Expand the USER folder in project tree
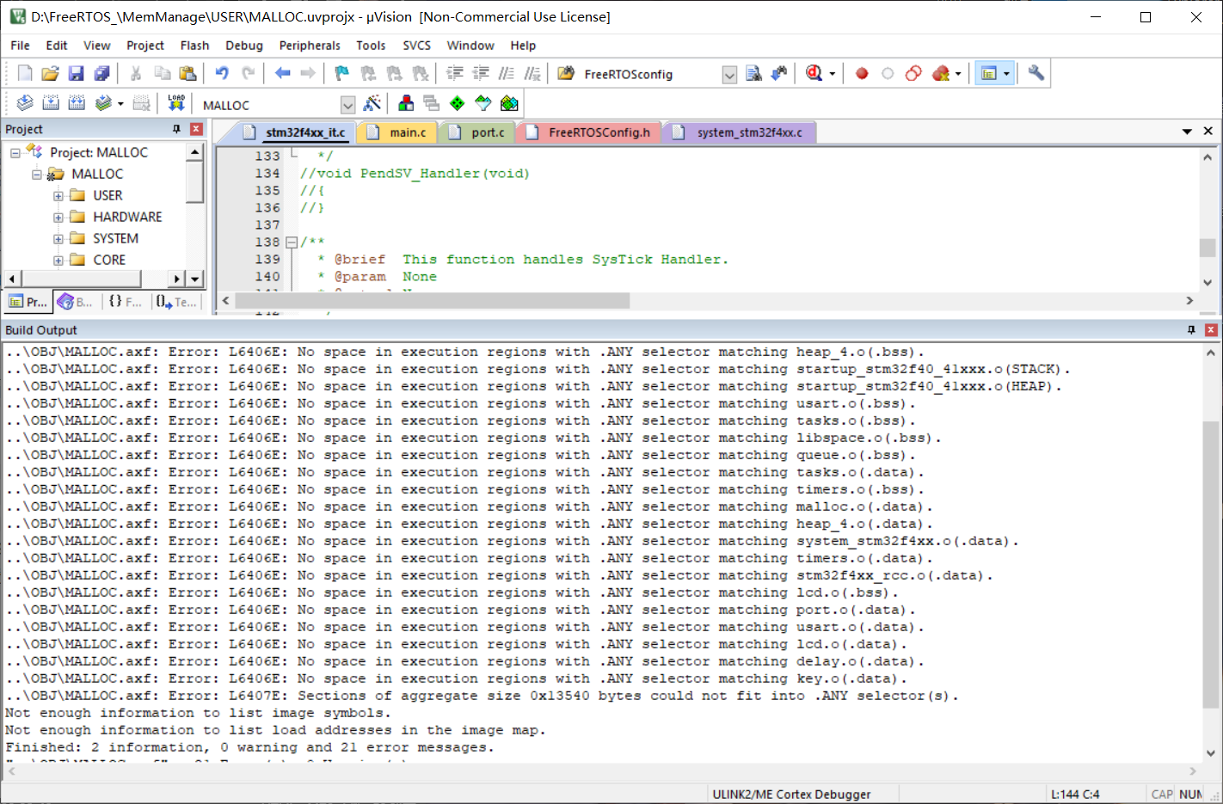The image size is (1223, 804). (58, 195)
